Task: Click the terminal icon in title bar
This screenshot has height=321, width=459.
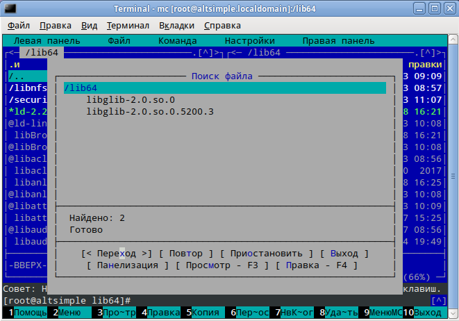Action: click(8, 8)
